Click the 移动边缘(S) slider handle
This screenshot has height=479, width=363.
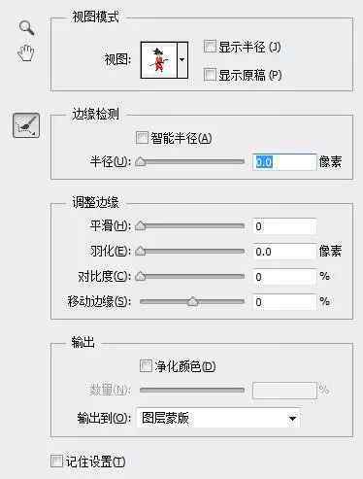[x=193, y=301]
